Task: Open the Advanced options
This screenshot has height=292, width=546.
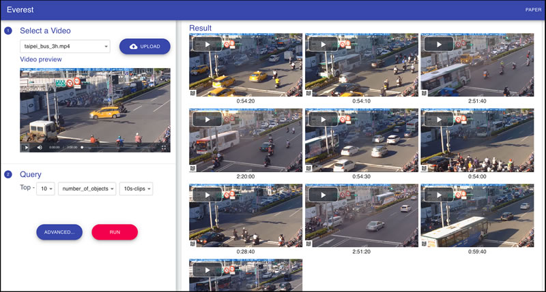Action: tap(59, 232)
